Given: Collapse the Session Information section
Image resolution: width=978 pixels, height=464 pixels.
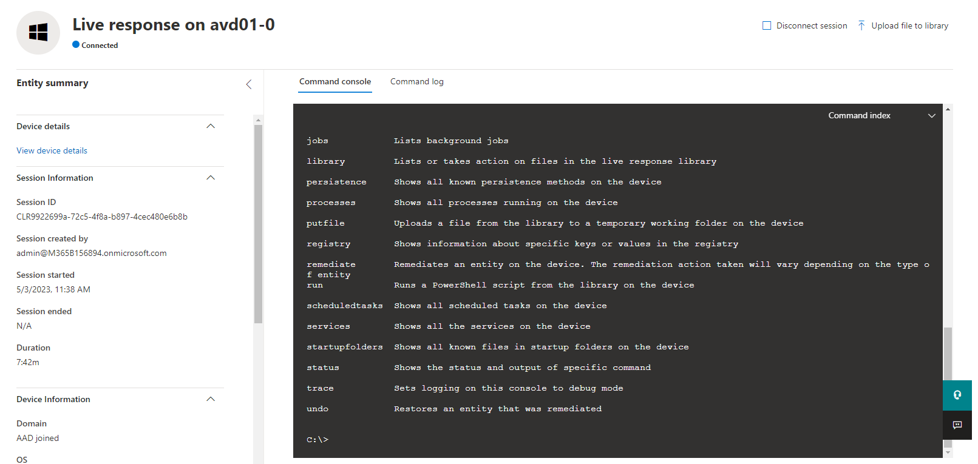Looking at the screenshot, I should pos(211,178).
